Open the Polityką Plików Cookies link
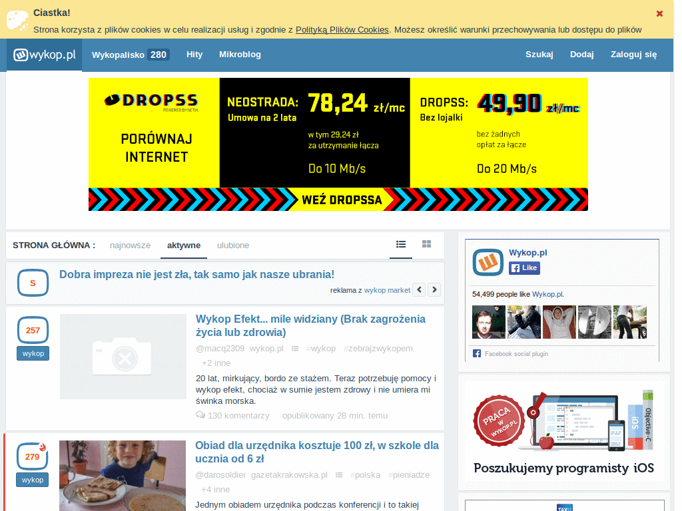This screenshot has height=511, width=682. [x=342, y=29]
